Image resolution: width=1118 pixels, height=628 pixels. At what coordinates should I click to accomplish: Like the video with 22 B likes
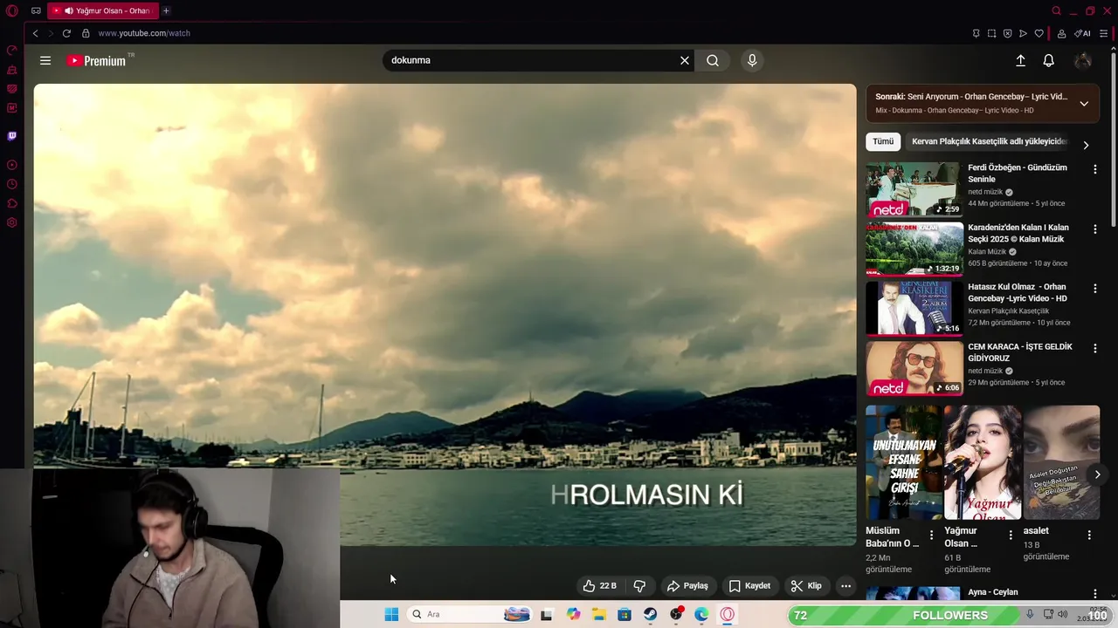tap(600, 586)
